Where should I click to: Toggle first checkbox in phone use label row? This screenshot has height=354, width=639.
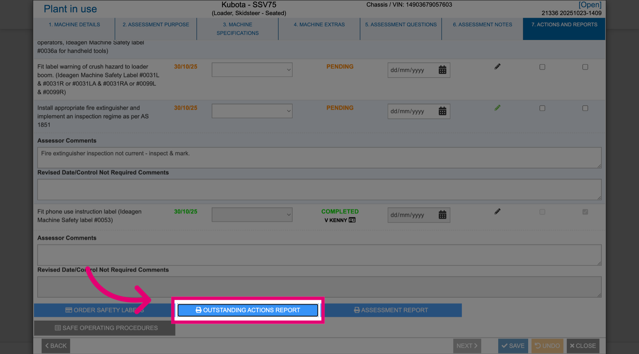pos(542,212)
